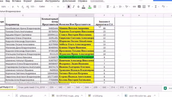Open ЫГРЫШ C13 tab dropdown arrow
This screenshot has height=97, width=172.
[15, 87]
